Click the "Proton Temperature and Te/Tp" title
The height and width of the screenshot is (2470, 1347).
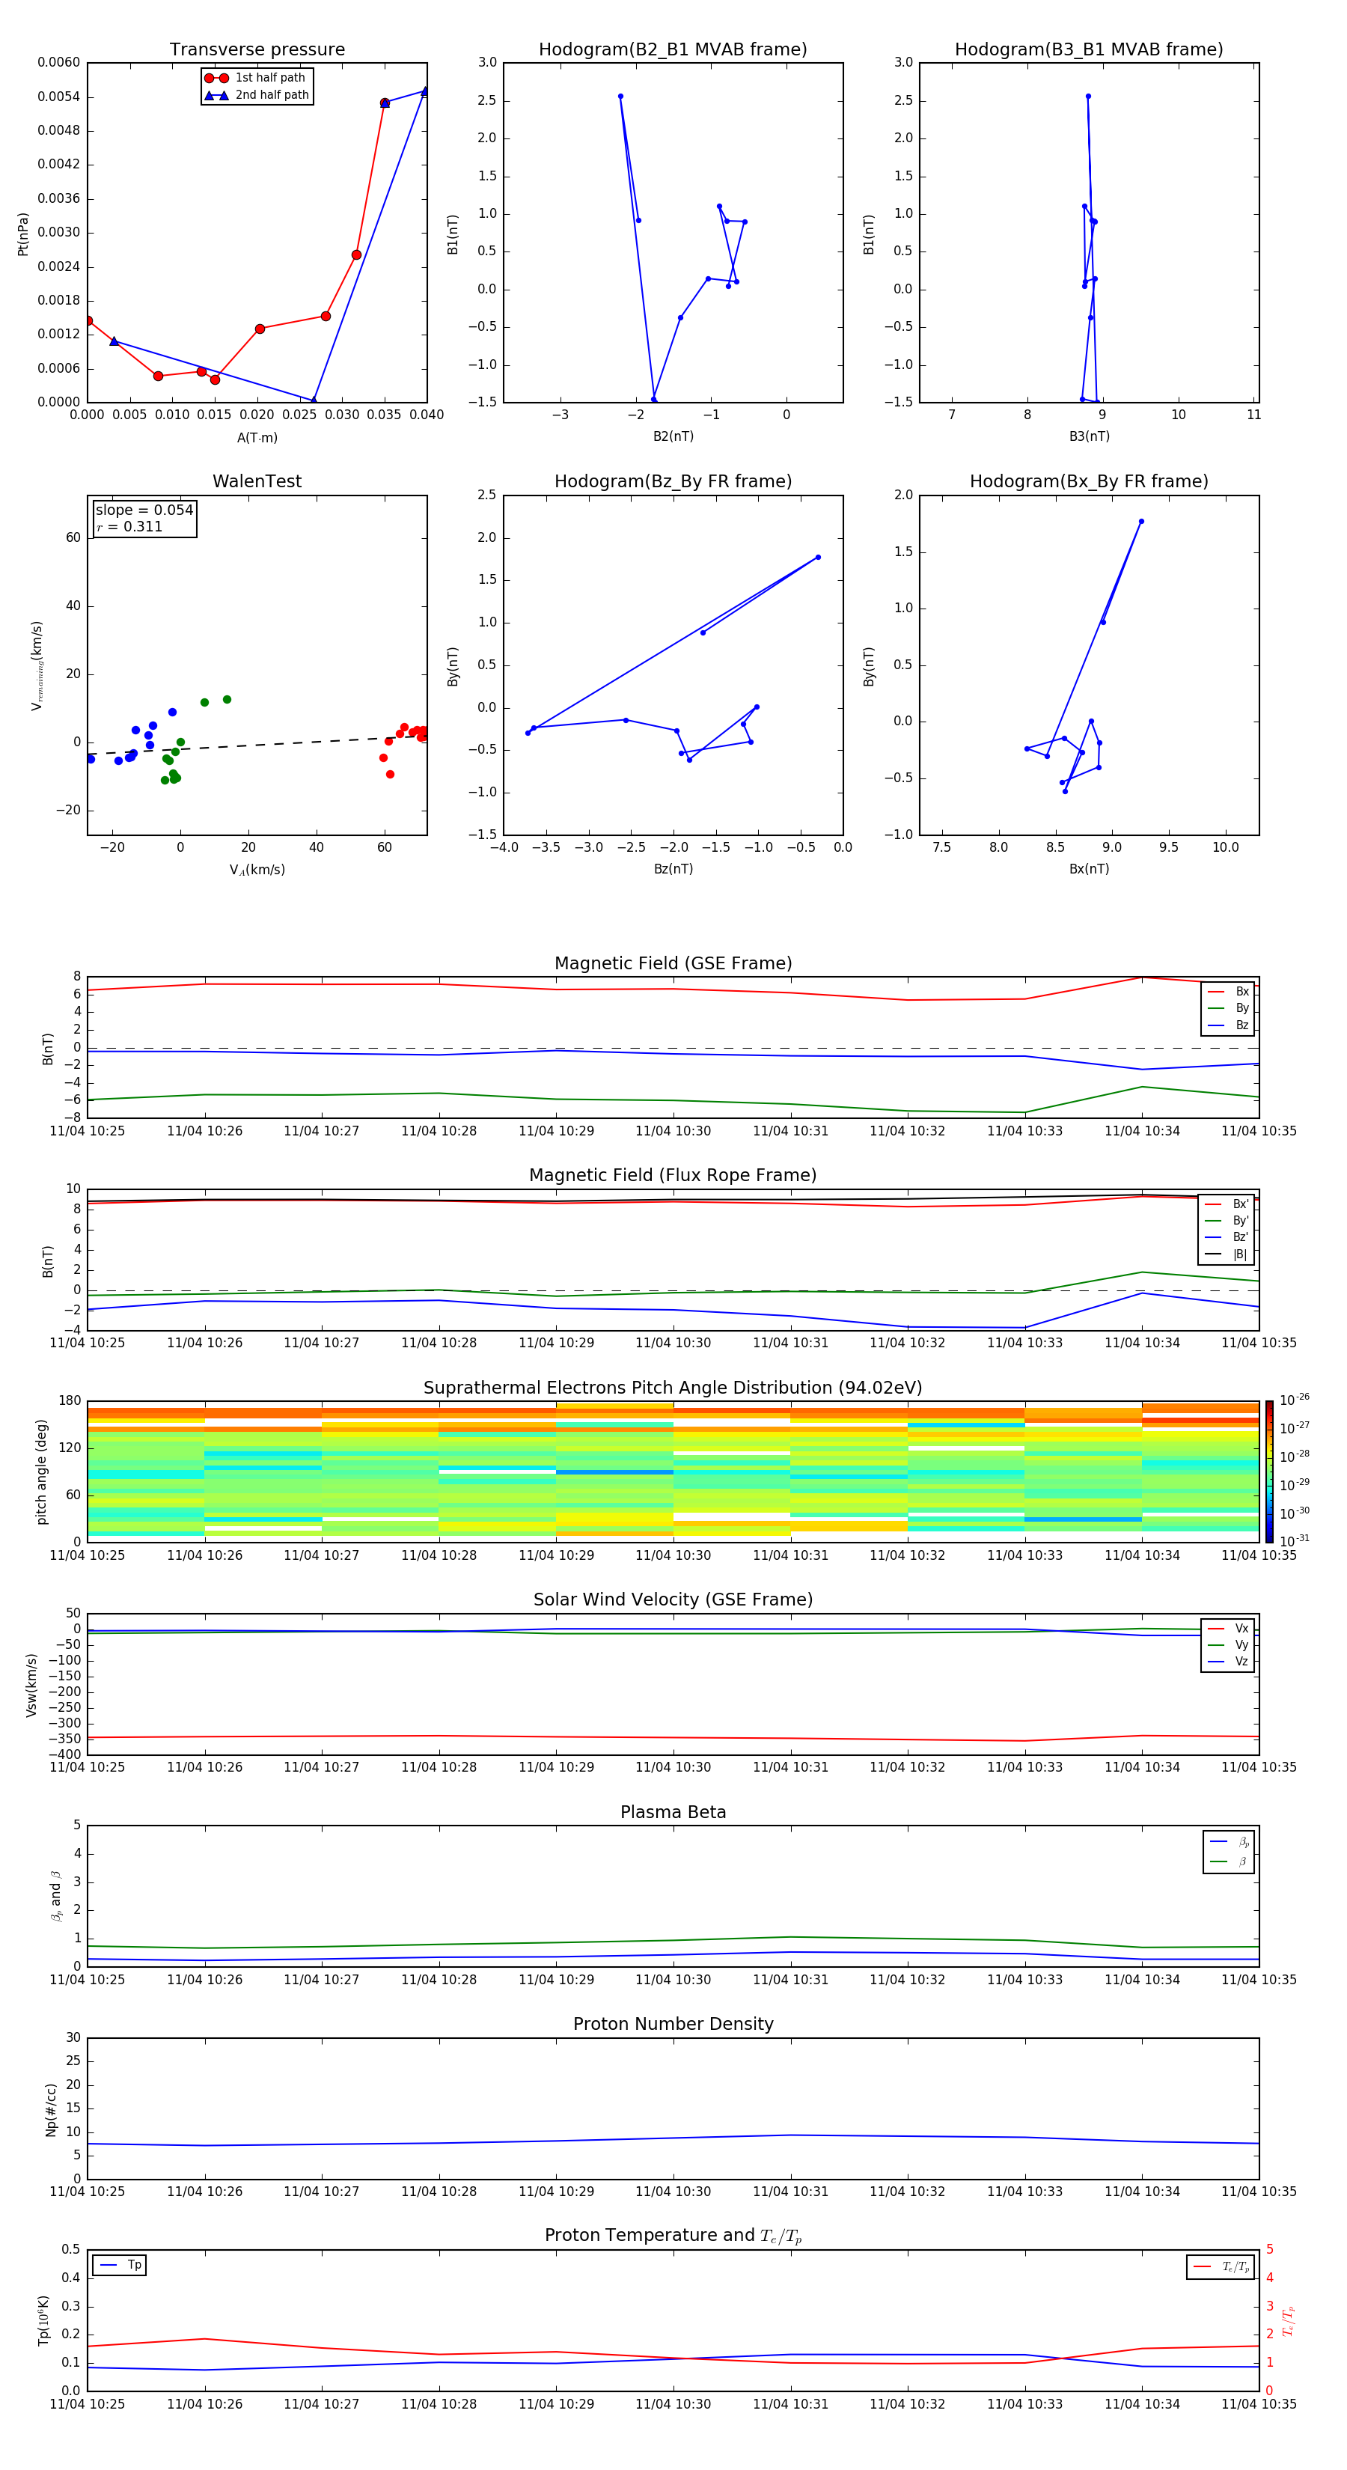point(673,2236)
